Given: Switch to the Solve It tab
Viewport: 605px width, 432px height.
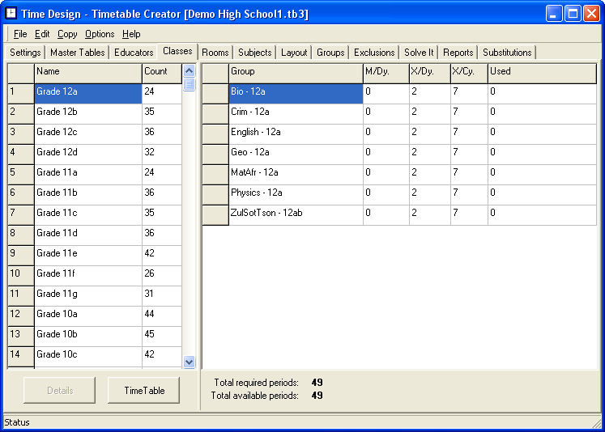Looking at the screenshot, I should [x=419, y=53].
